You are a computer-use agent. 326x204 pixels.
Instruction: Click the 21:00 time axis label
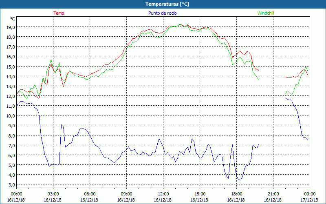(273, 194)
